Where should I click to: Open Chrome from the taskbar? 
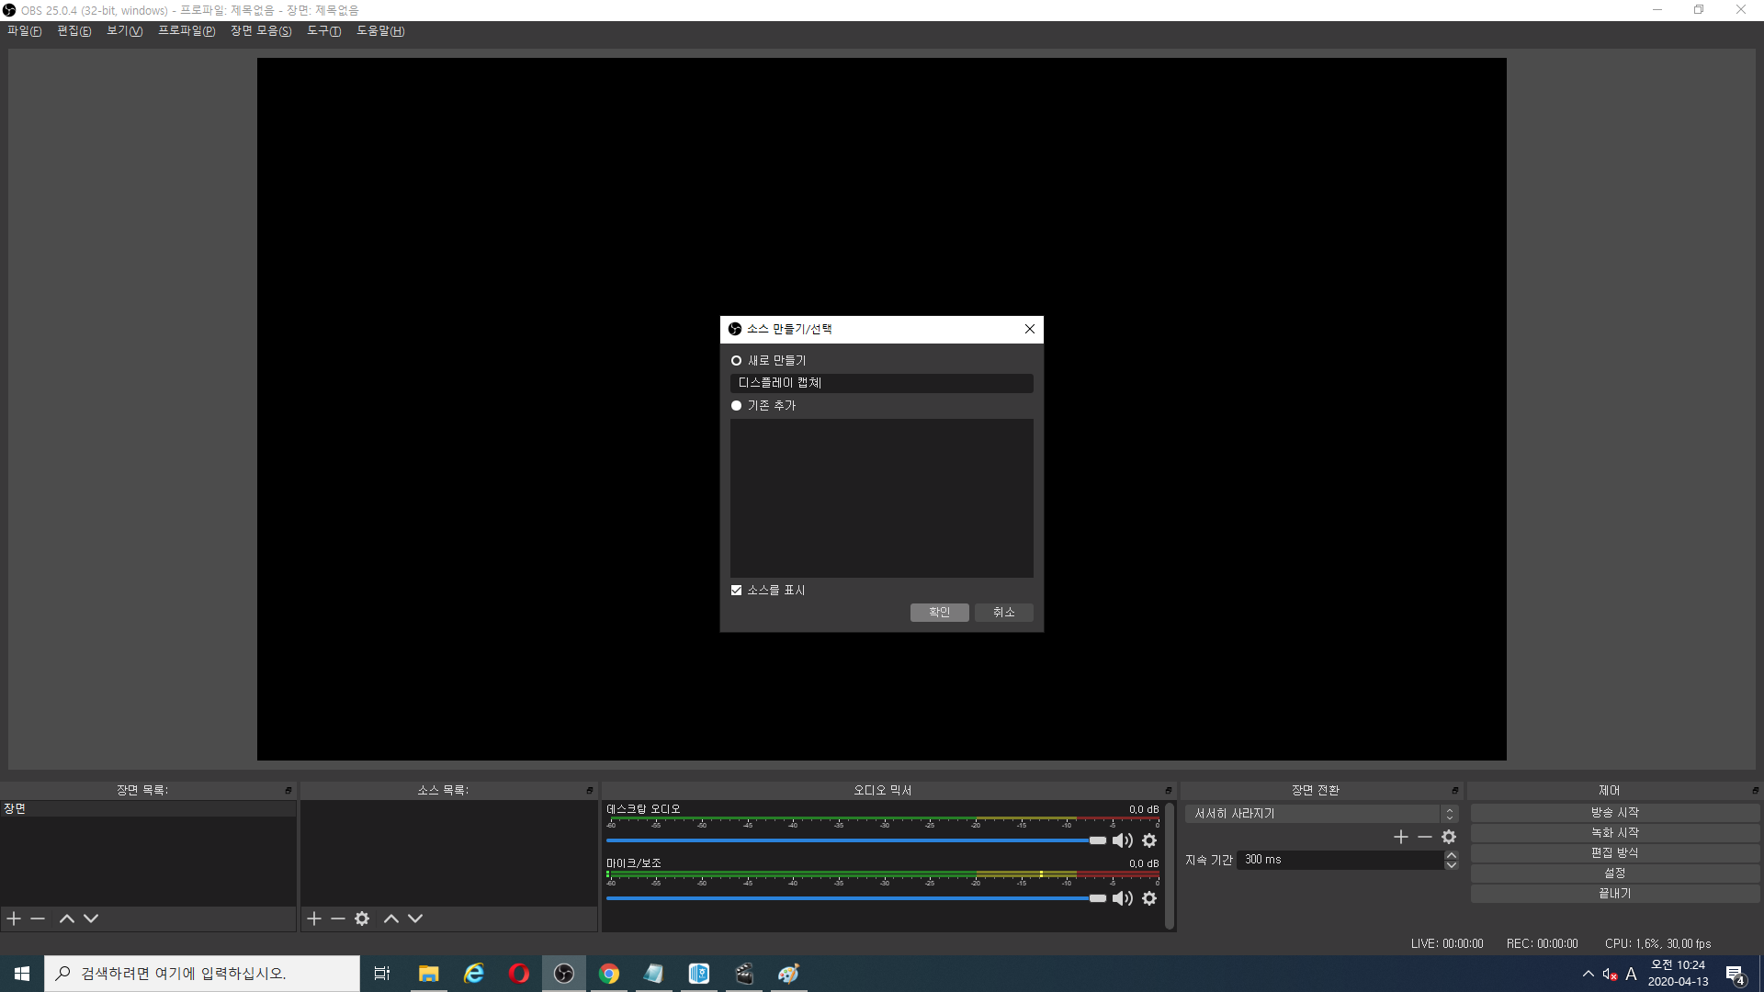[609, 974]
